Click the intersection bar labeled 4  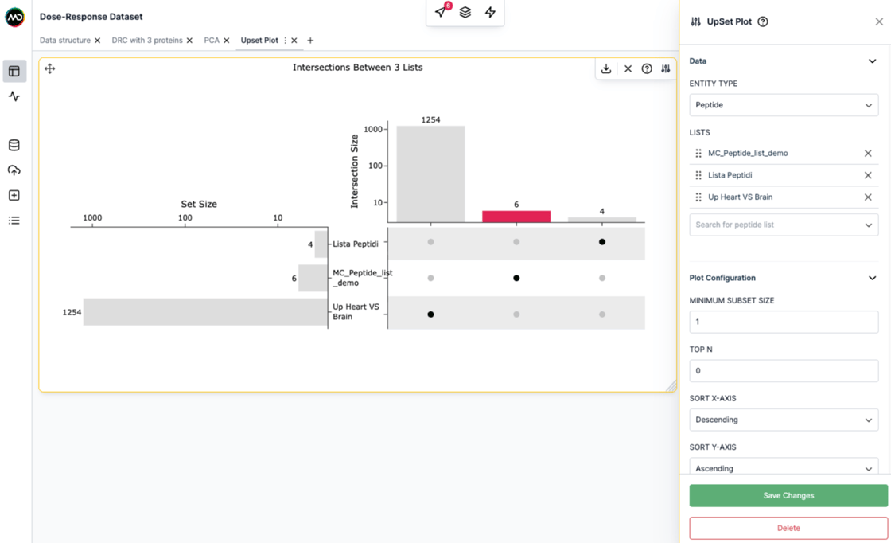point(601,220)
